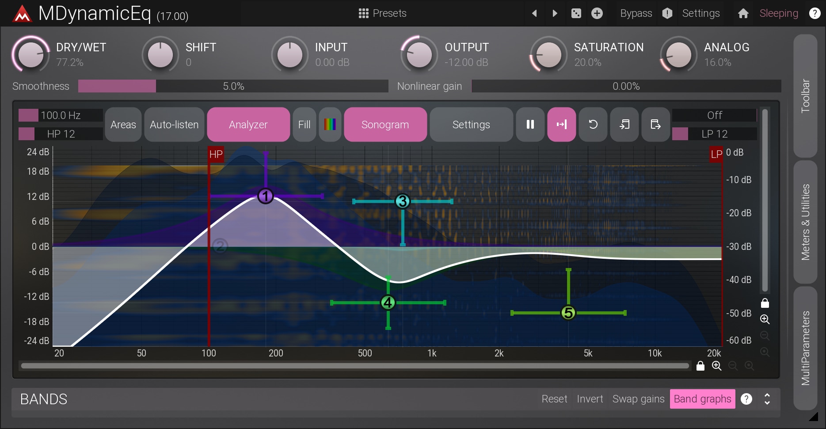
Task: Disable the Band graphs toggle
Action: 702,399
